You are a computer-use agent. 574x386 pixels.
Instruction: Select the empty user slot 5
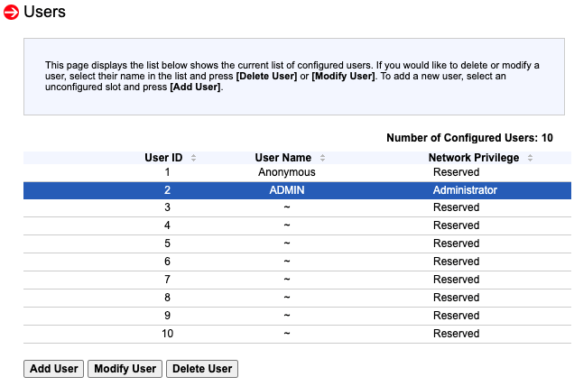point(286,244)
